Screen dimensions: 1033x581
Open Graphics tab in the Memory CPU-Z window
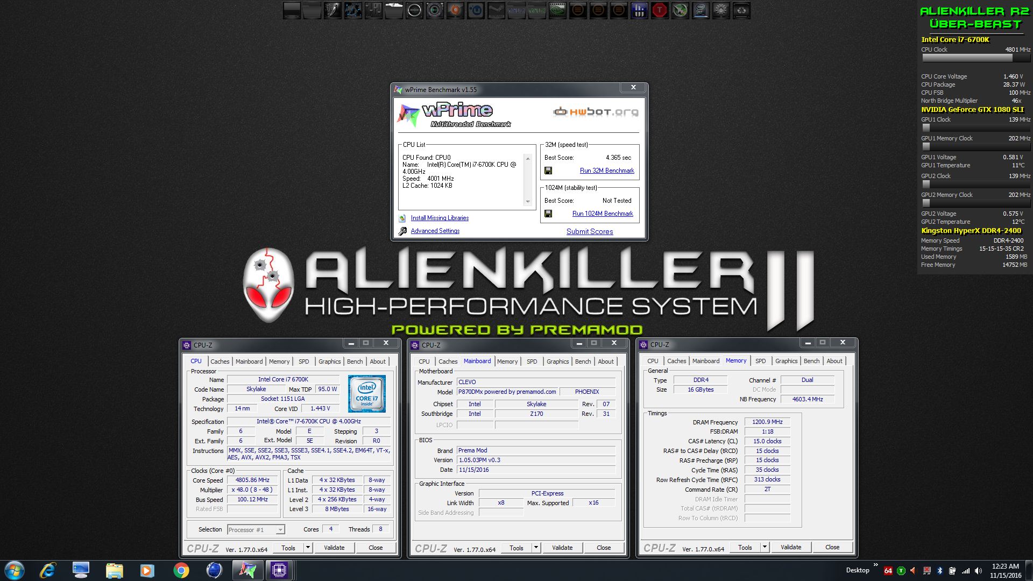tap(786, 361)
